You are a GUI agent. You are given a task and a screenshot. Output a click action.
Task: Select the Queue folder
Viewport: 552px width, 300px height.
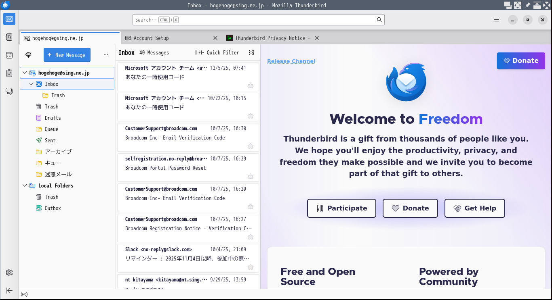[x=67, y=129]
